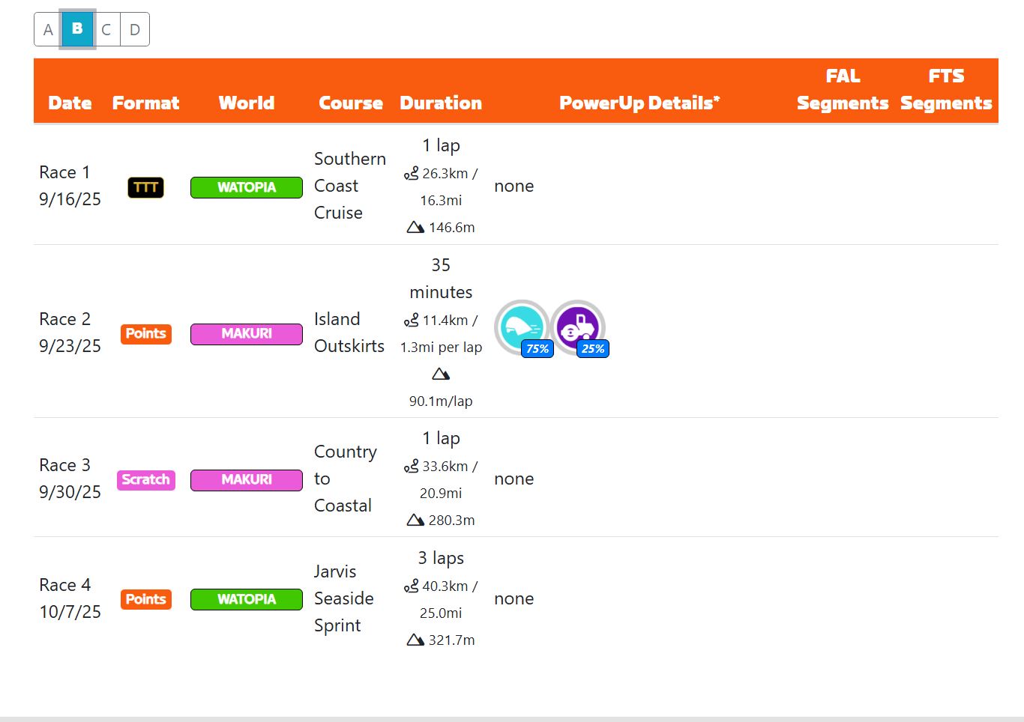This screenshot has width=1024, height=722.
Task: Click the PowerUp Details column header
Action: pyautogui.click(x=639, y=103)
